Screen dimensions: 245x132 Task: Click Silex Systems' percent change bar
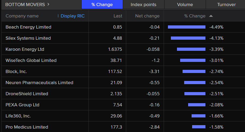(188, 38)
